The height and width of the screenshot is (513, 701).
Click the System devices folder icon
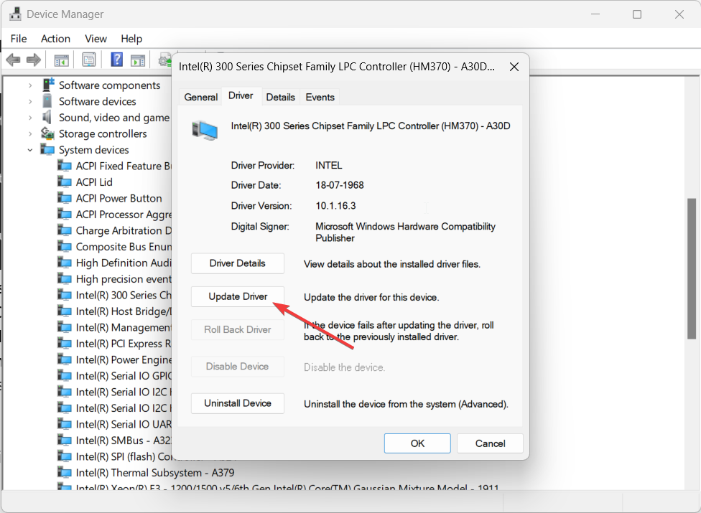click(x=47, y=149)
